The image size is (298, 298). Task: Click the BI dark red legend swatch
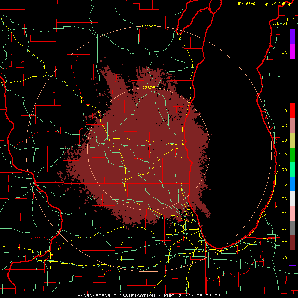(292, 243)
